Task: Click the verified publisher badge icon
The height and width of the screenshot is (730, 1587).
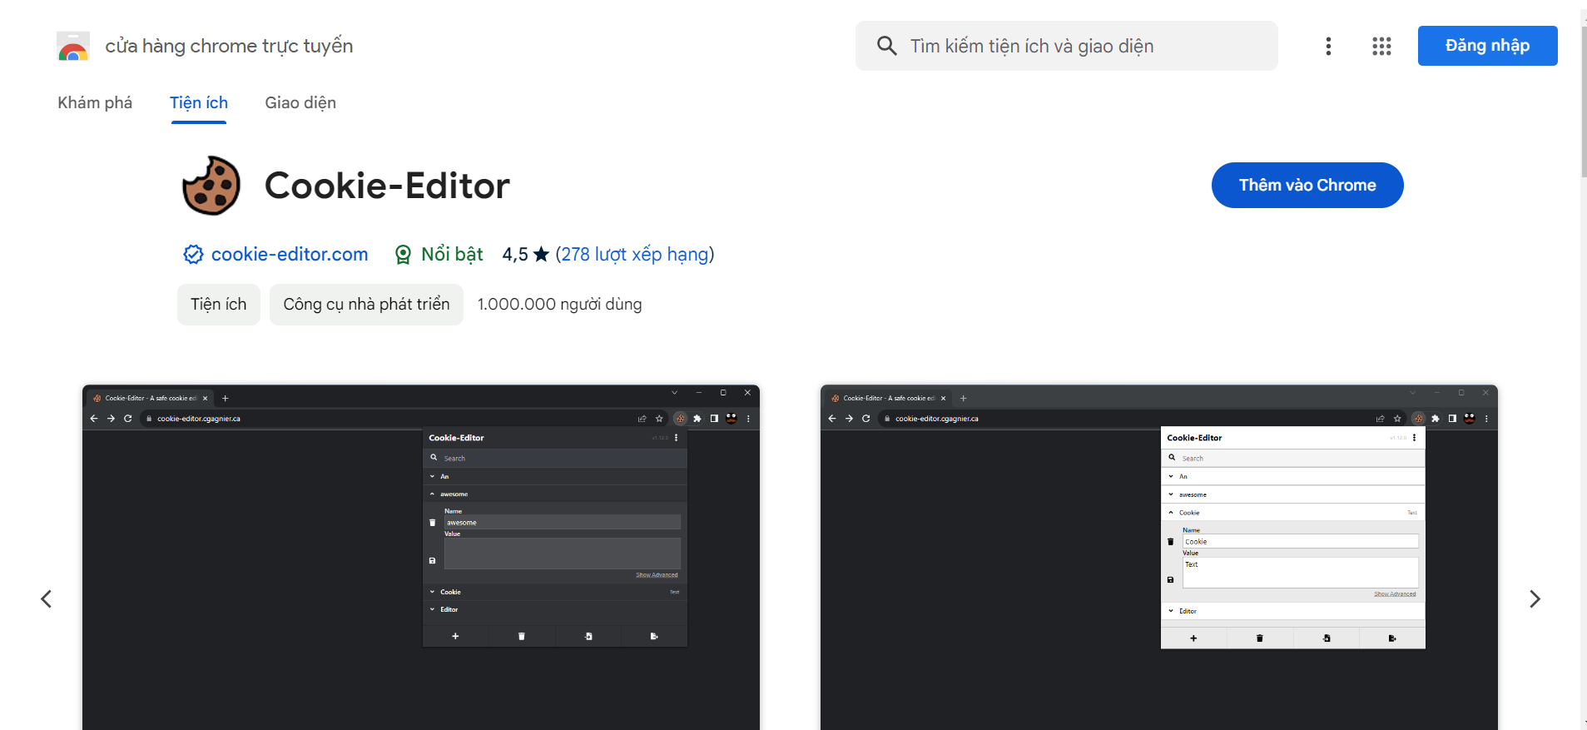Action: (193, 255)
